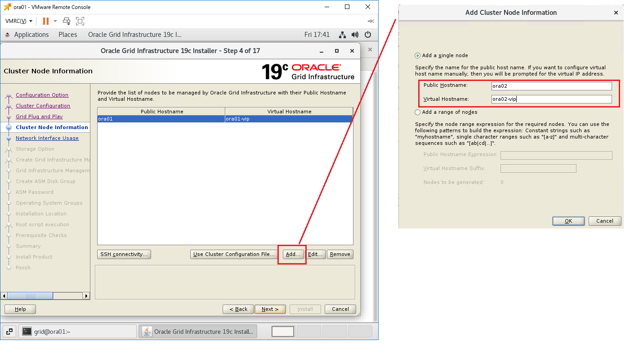The image size is (639, 363).
Task: Maximize the Oracle installer window
Action: click(337, 51)
